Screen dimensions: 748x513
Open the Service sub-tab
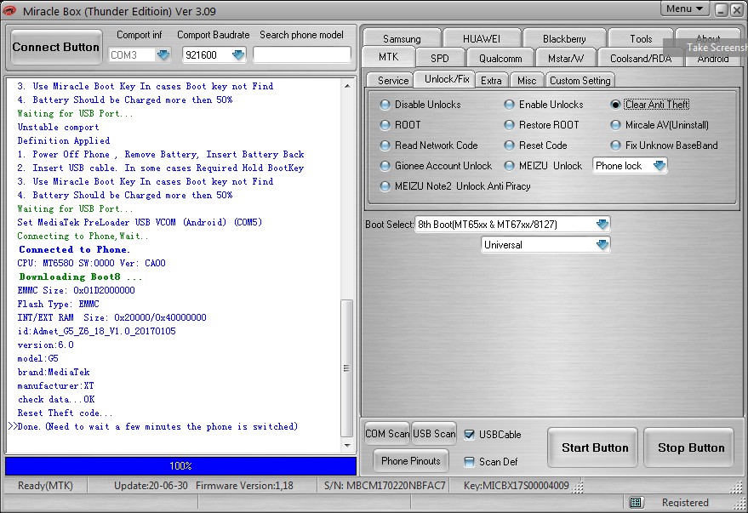pos(393,81)
